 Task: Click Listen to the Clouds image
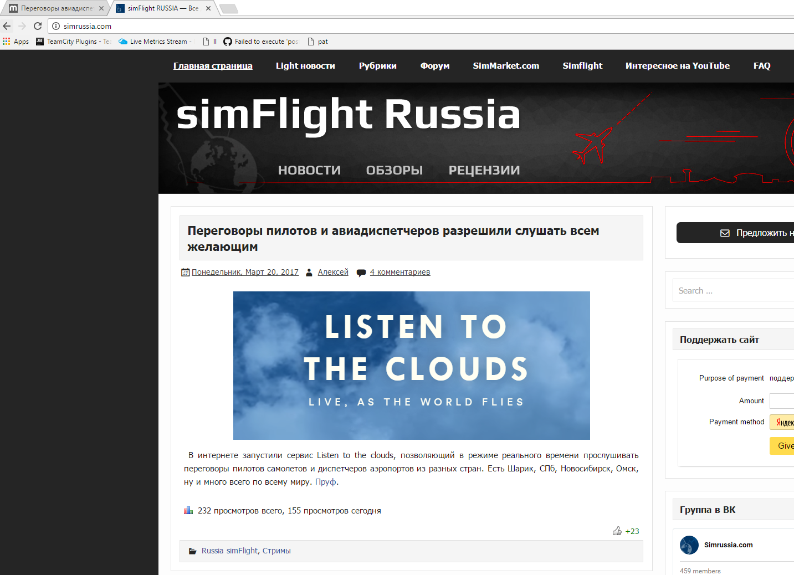click(x=412, y=366)
